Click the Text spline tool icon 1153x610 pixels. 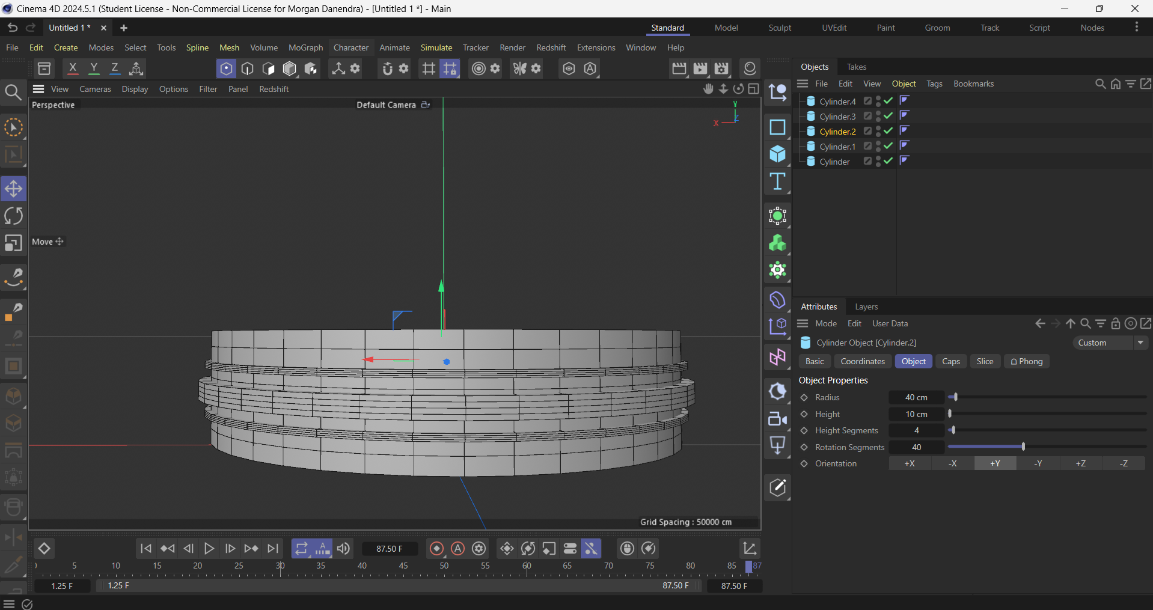click(x=777, y=181)
